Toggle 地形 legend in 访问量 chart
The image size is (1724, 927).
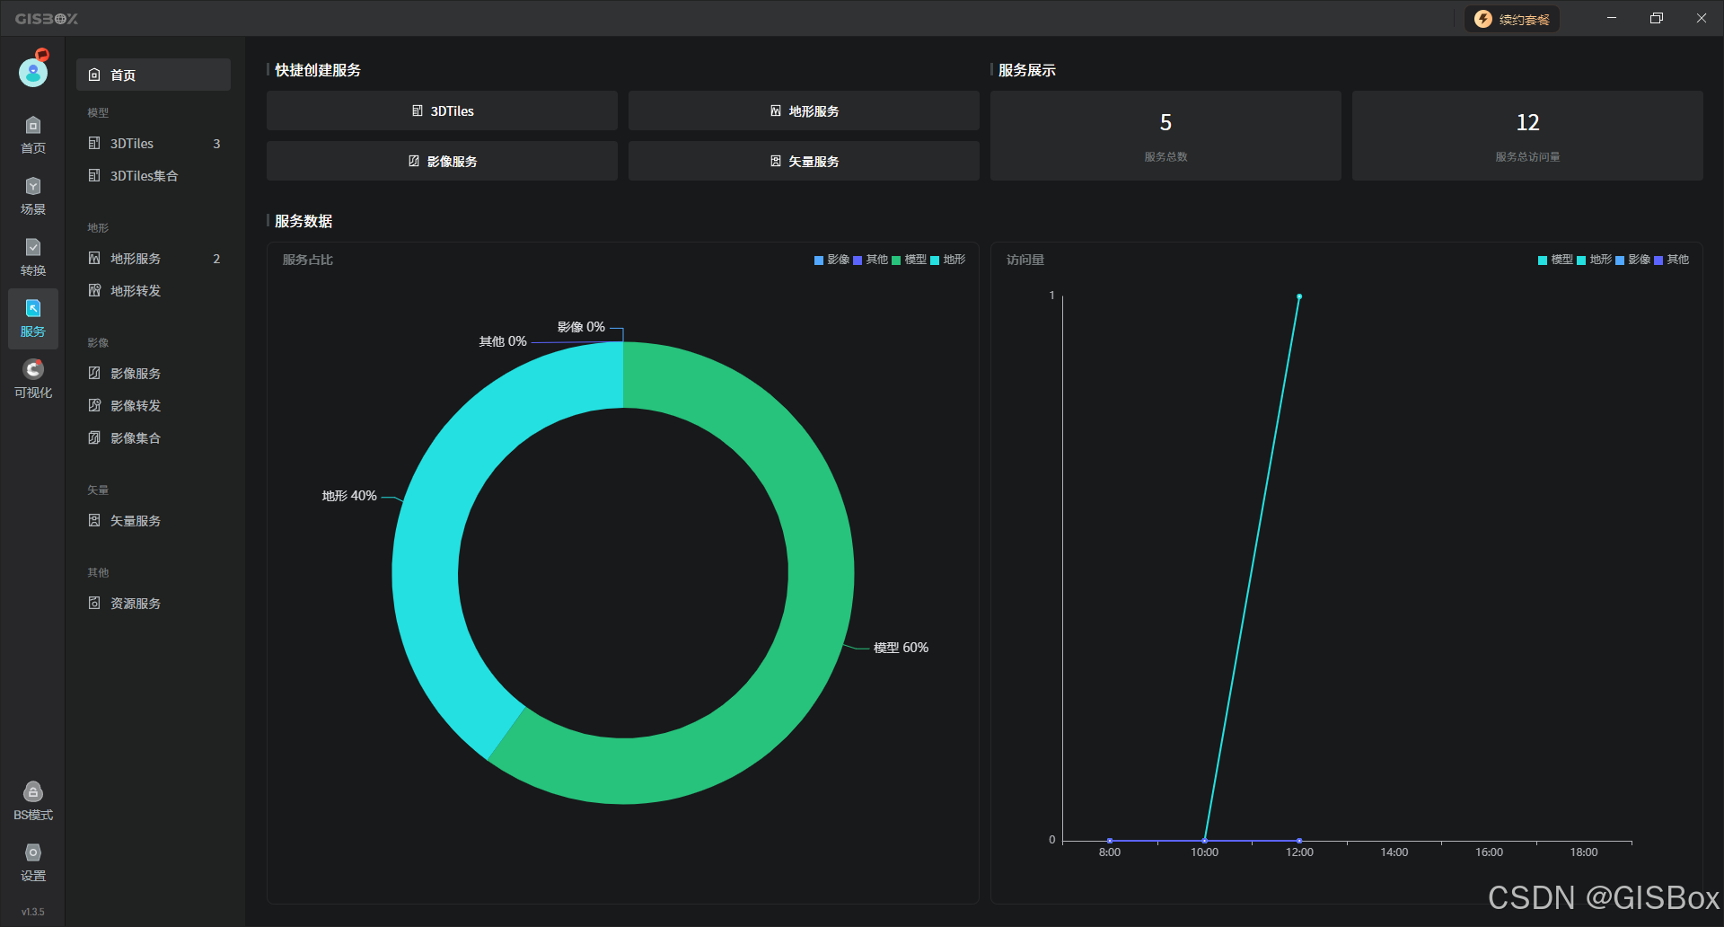coord(1594,260)
